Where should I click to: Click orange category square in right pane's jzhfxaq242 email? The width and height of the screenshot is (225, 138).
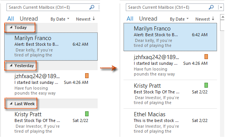[206, 56]
